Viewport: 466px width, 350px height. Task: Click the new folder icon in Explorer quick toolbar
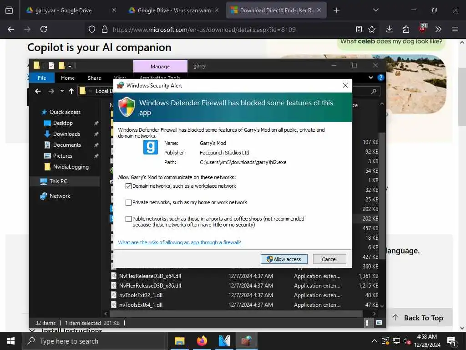click(x=61, y=66)
